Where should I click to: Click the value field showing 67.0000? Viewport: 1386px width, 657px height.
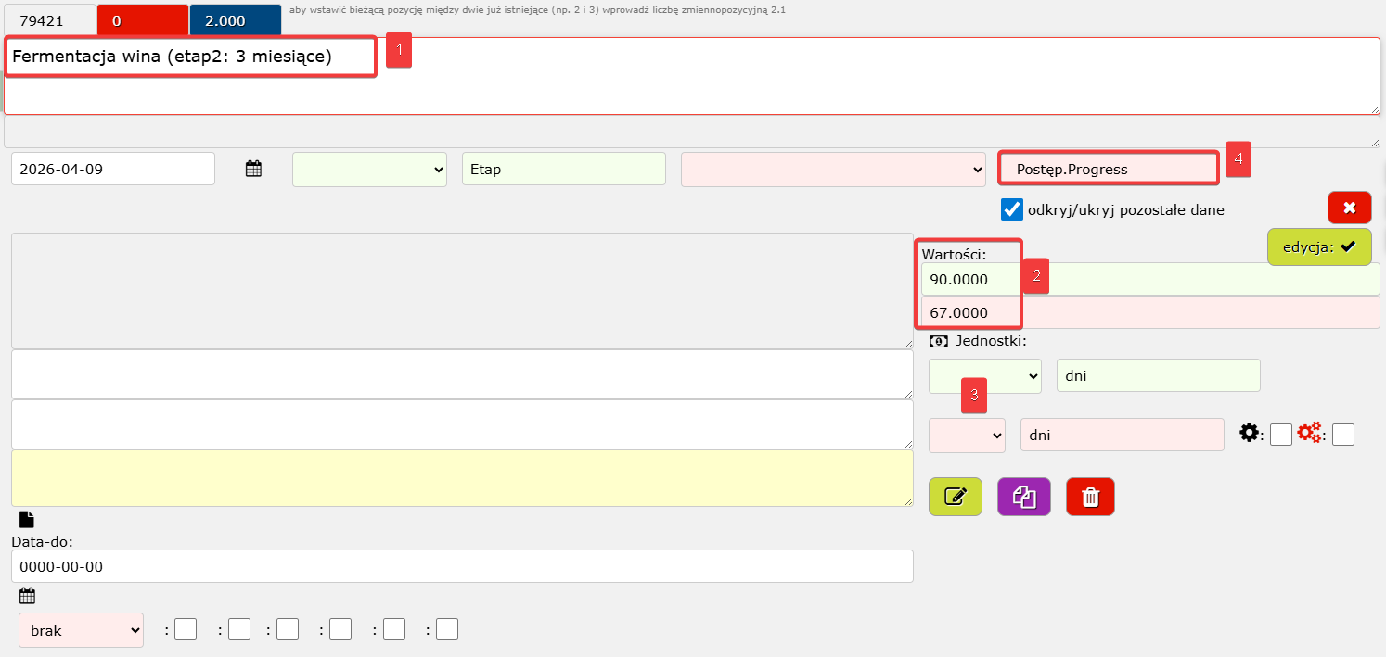[1150, 312]
